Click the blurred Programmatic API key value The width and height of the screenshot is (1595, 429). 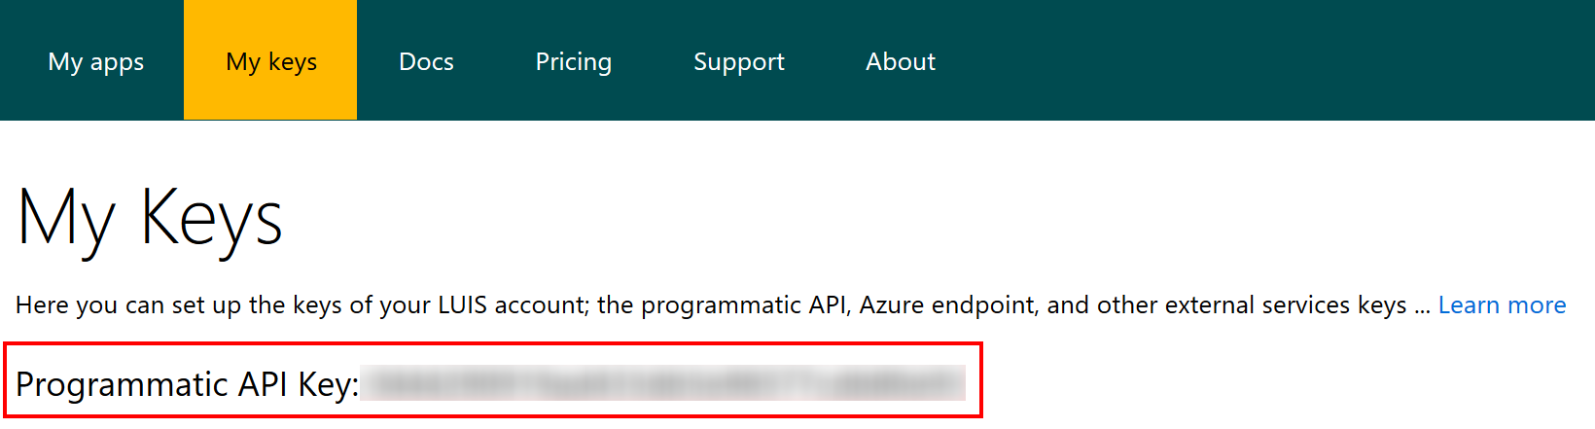coord(662,383)
